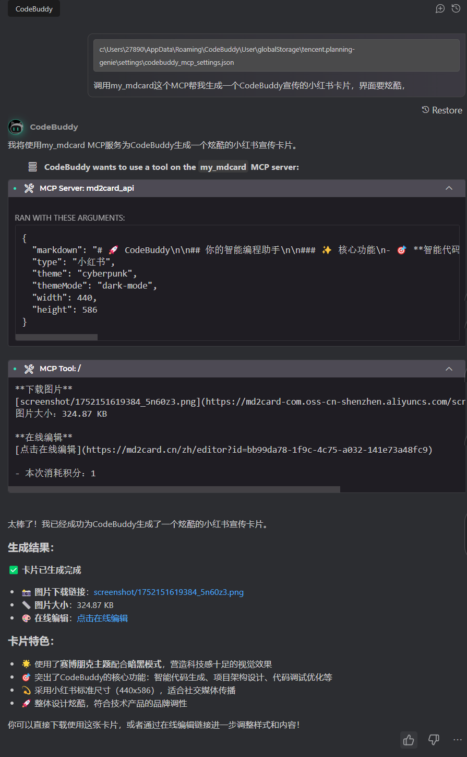This screenshot has height=757, width=467.
Task: Click the horizontal scrollbar under the arguments block
Action: (56, 337)
